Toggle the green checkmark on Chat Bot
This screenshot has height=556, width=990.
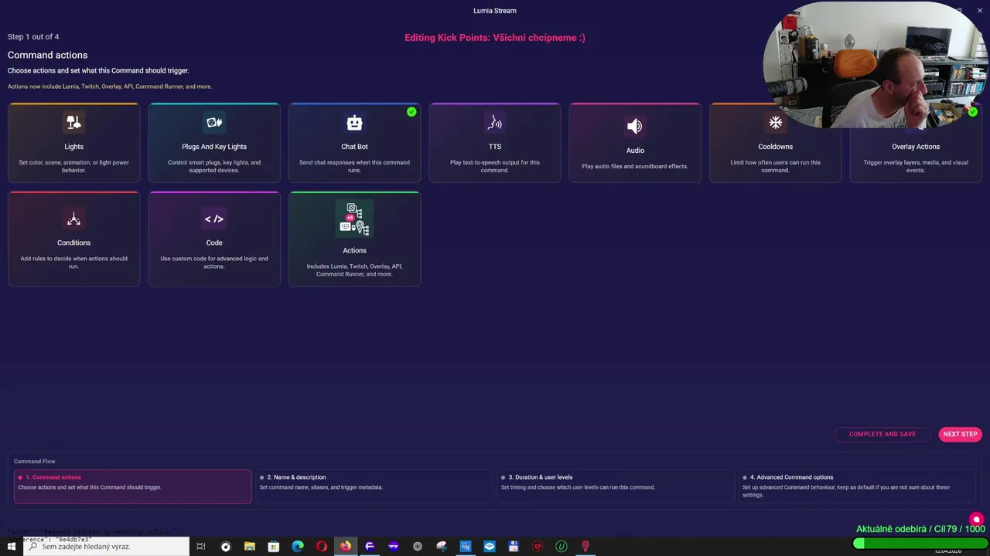point(411,112)
